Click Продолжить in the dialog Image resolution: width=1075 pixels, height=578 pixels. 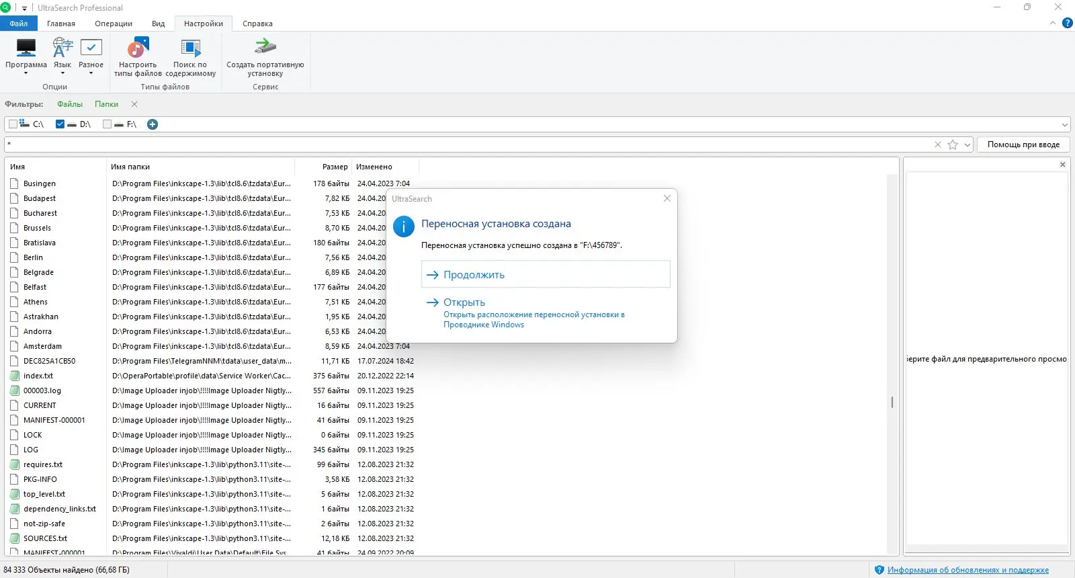[x=546, y=274]
